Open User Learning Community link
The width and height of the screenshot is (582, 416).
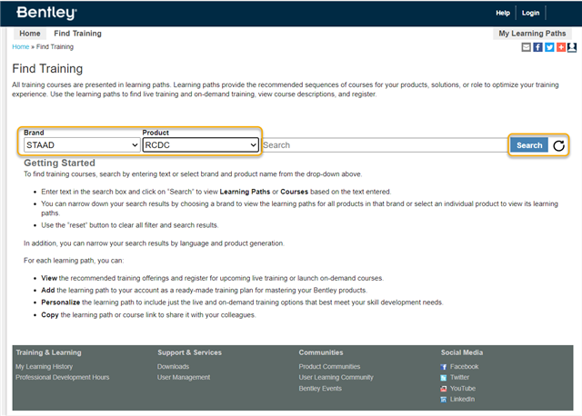(x=336, y=377)
